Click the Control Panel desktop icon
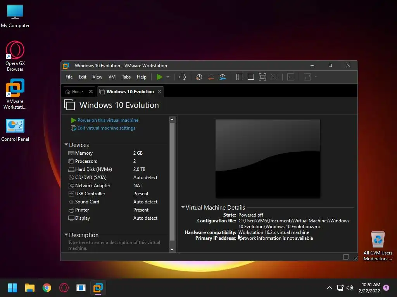The height and width of the screenshot is (297, 397). click(15, 130)
